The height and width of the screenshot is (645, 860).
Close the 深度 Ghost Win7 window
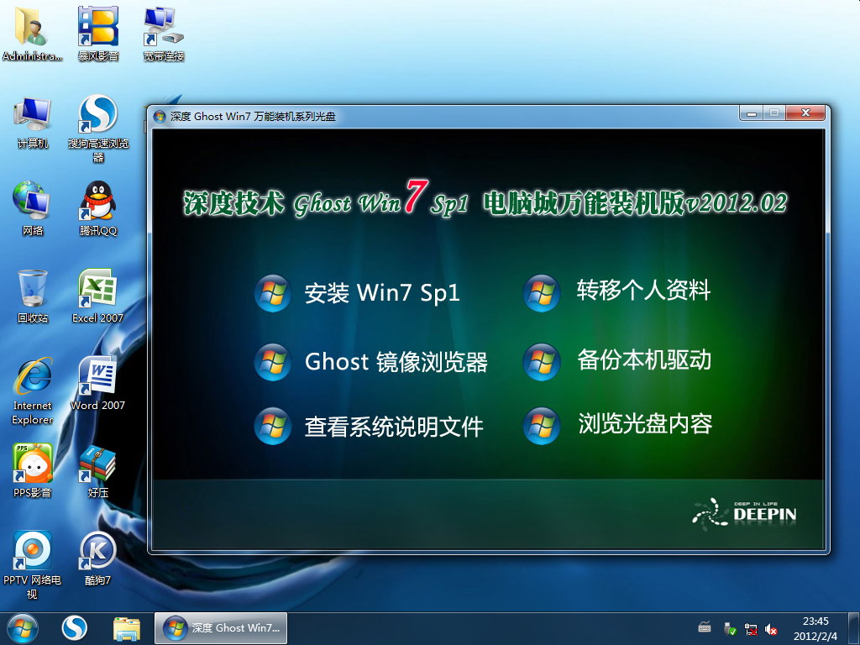(x=805, y=113)
